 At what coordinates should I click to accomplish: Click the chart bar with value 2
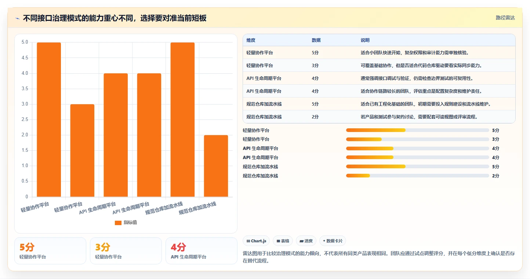click(x=216, y=166)
